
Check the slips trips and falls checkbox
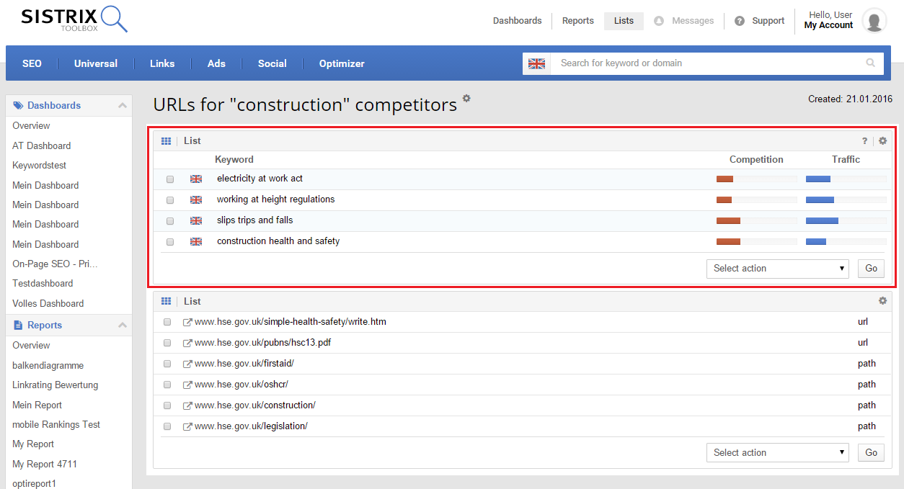point(170,221)
